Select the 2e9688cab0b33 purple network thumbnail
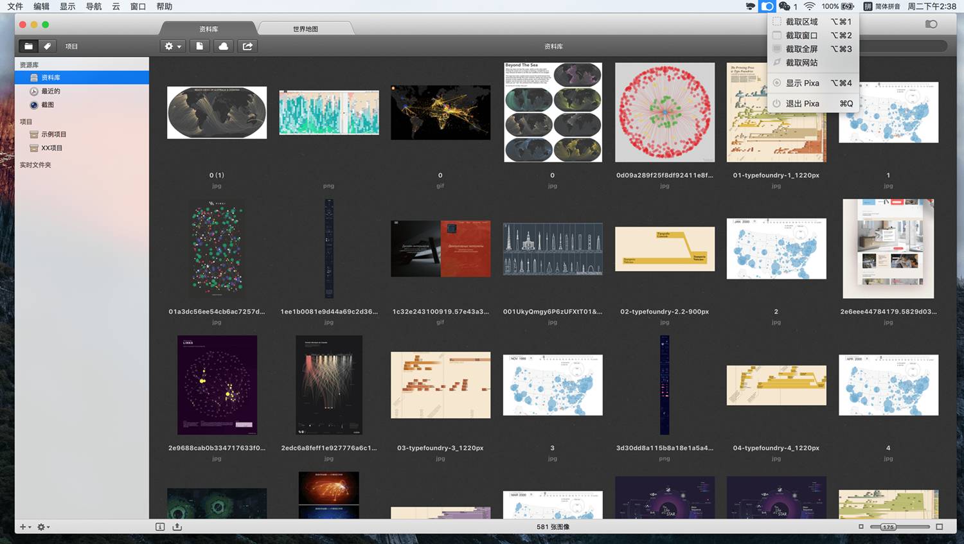Screen dimensions: 964x544 (x=217, y=385)
